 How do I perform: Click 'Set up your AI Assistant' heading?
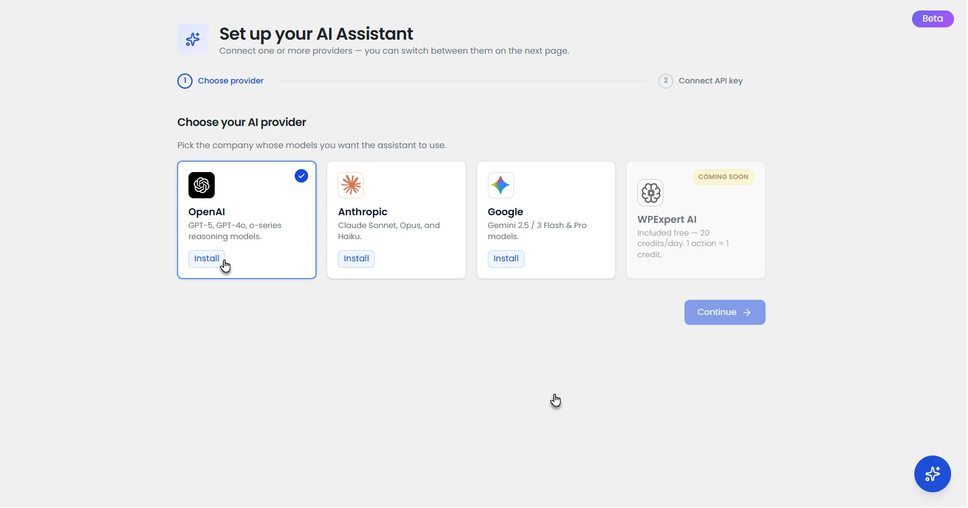click(x=316, y=34)
